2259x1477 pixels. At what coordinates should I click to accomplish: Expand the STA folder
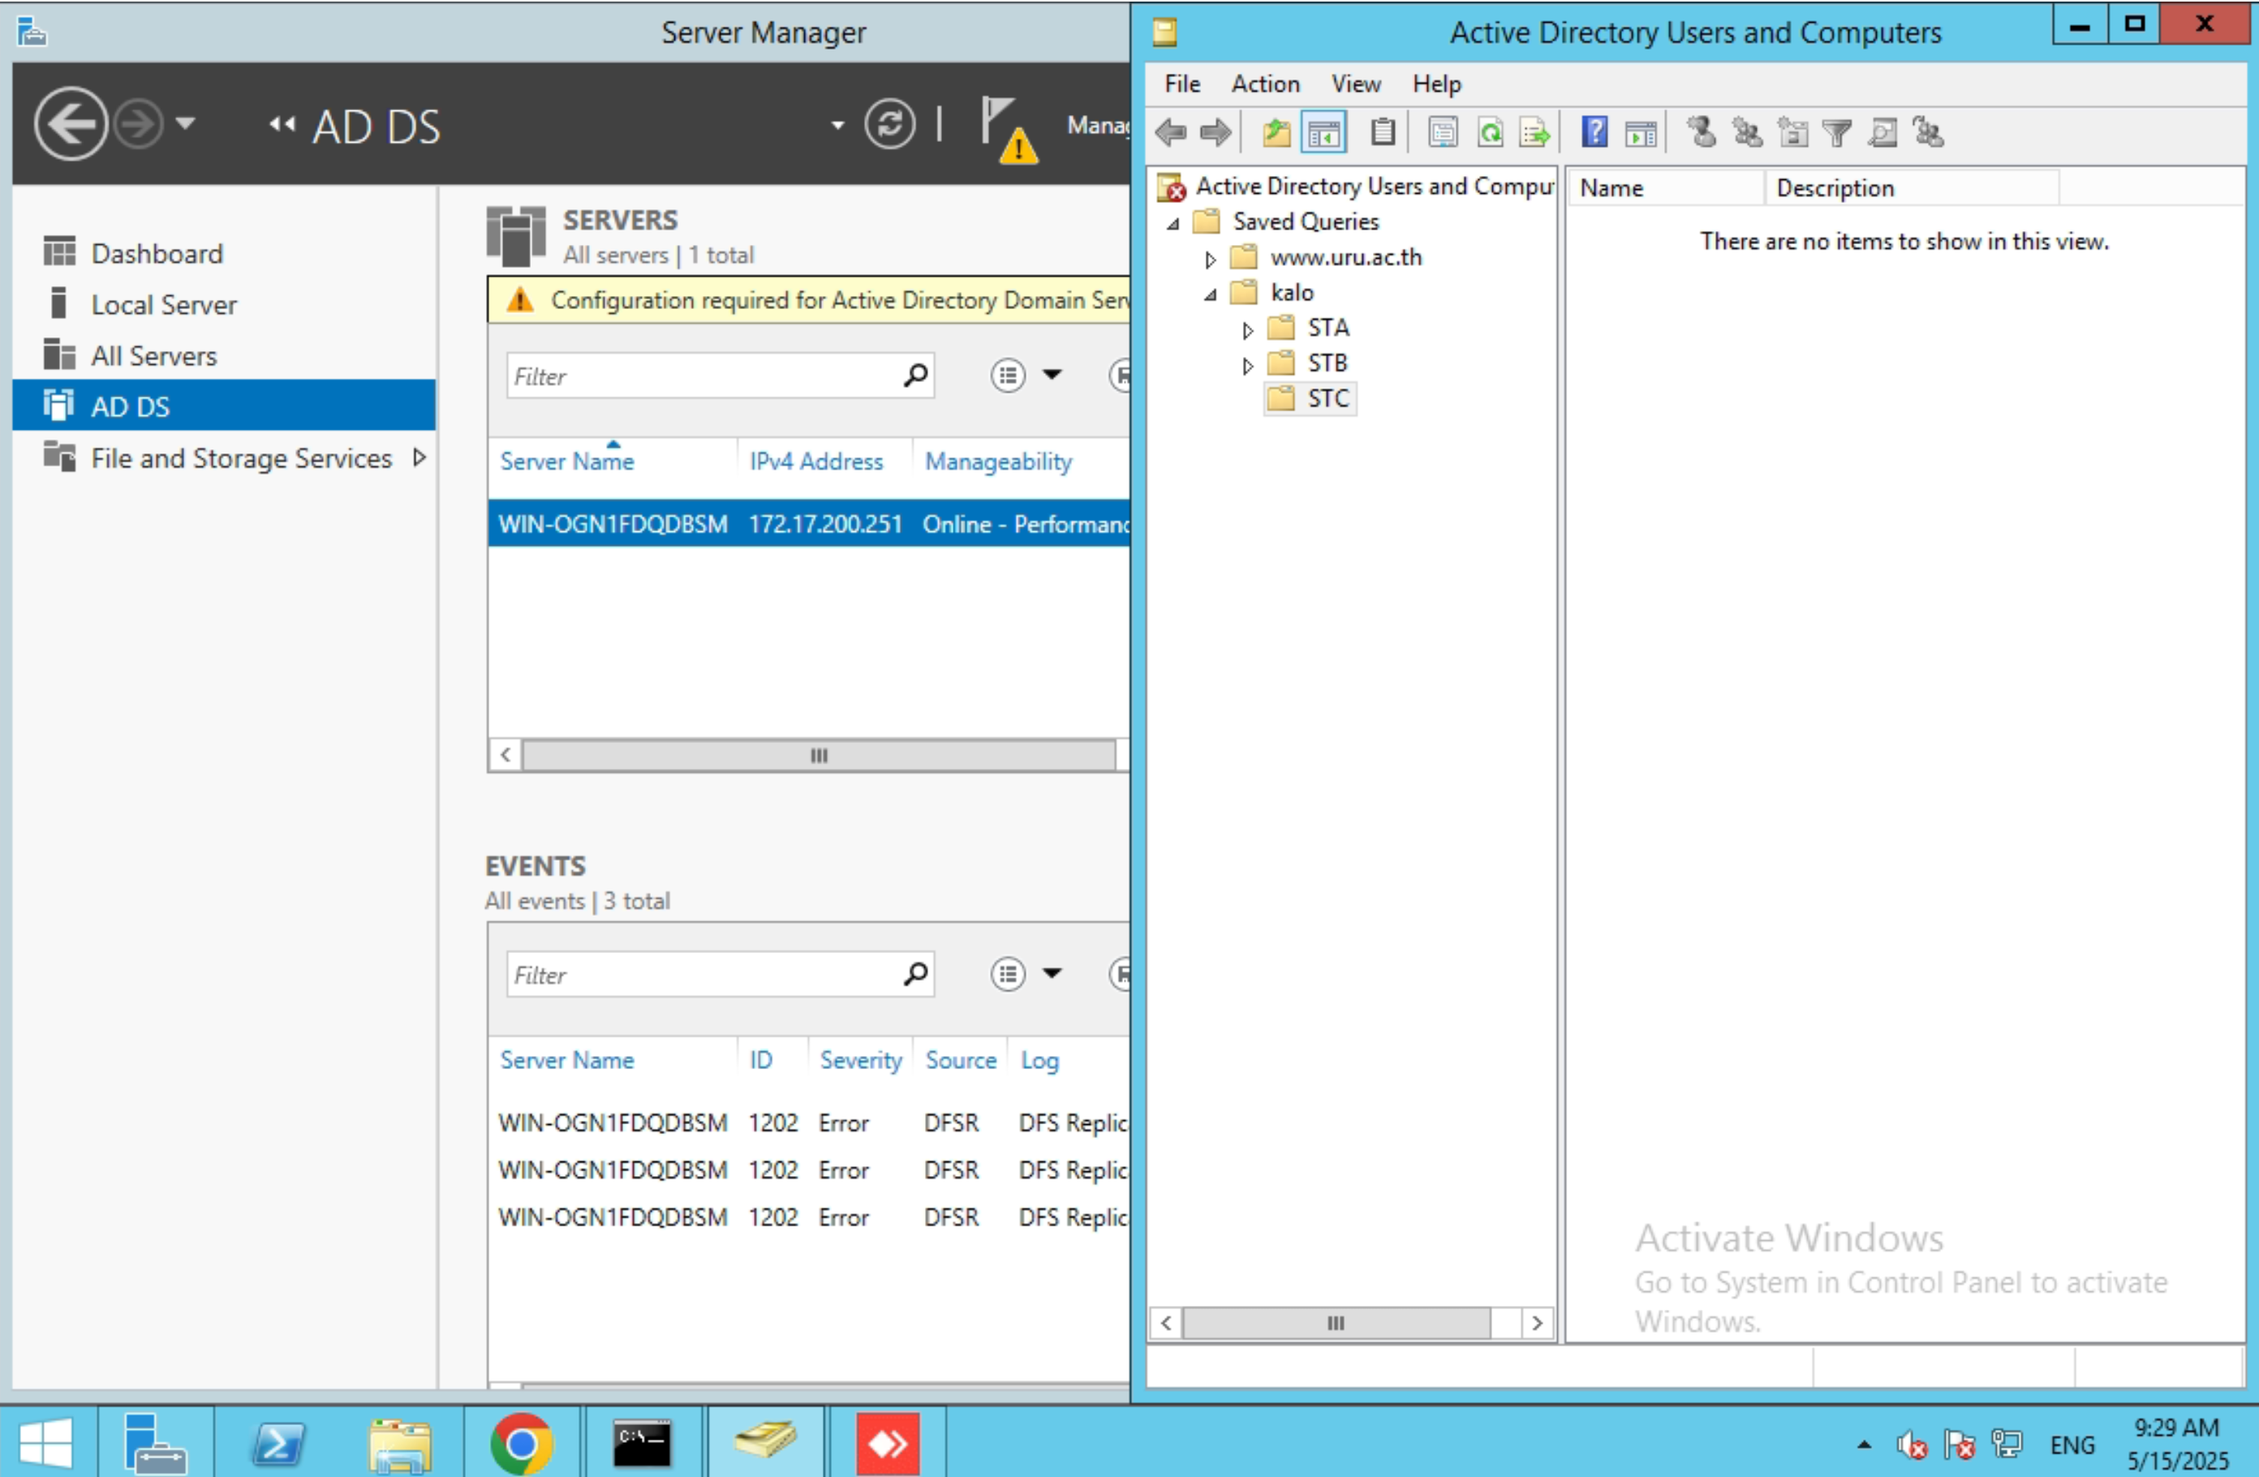click(1248, 330)
